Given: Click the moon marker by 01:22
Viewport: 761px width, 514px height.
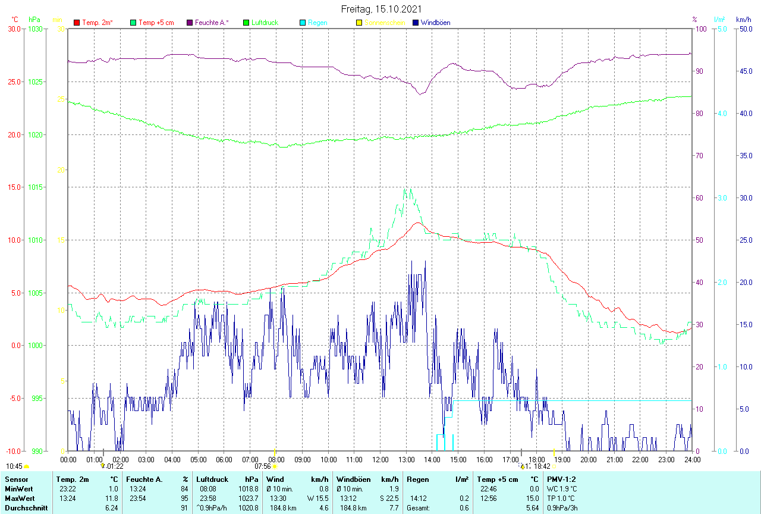Looking at the screenshot, I should 102,466.
